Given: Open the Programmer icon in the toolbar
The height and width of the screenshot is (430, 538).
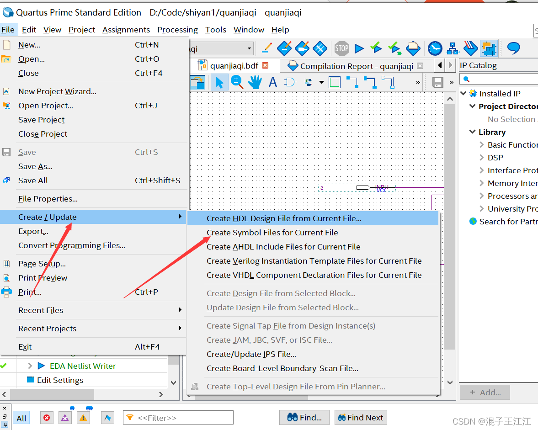Looking at the screenshot, I should tap(470, 48).
